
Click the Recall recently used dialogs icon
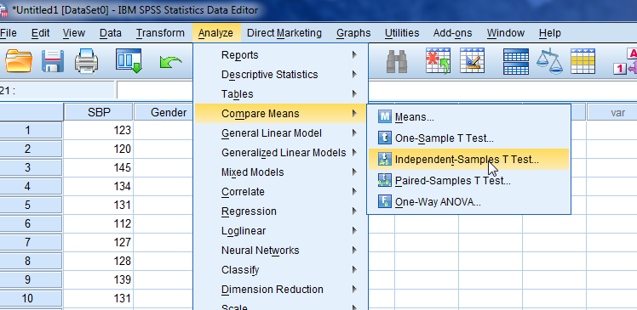129,61
